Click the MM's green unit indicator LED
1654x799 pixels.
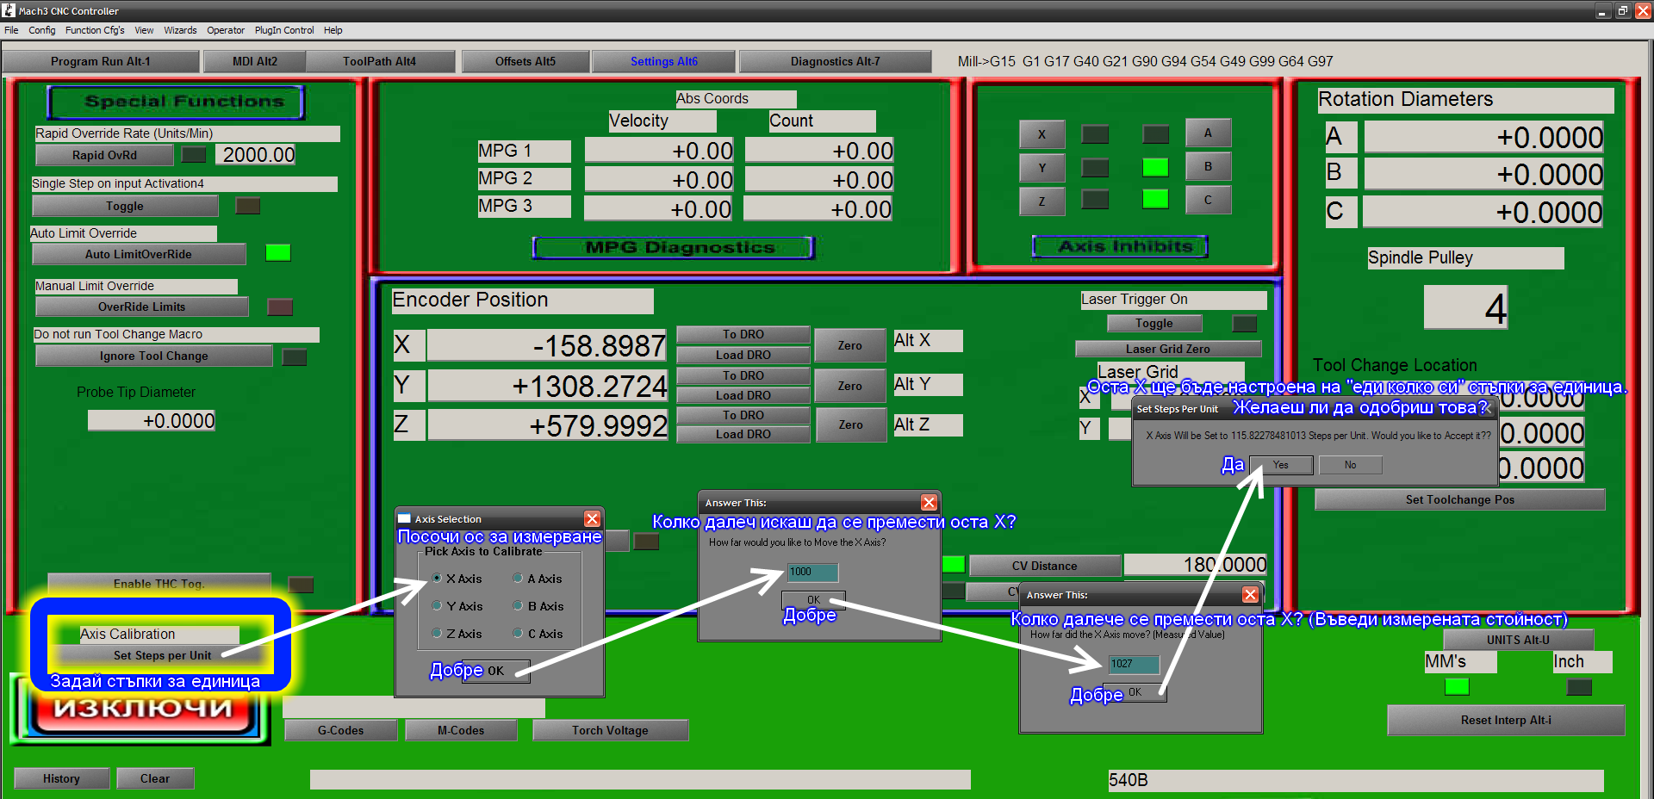(1456, 686)
